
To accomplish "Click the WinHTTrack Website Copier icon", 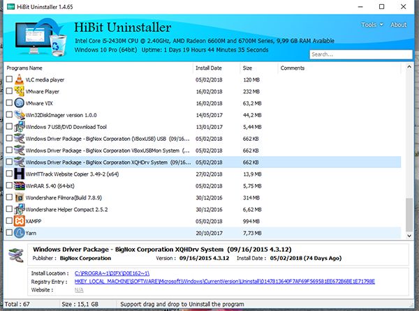I will pyautogui.click(x=19, y=174).
